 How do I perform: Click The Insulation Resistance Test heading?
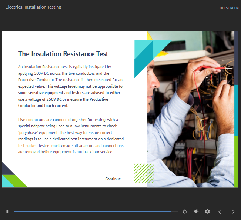[63, 54]
